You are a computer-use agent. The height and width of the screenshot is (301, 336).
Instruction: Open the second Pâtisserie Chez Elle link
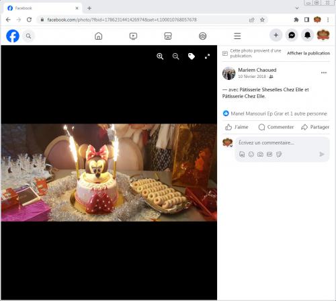244,96
